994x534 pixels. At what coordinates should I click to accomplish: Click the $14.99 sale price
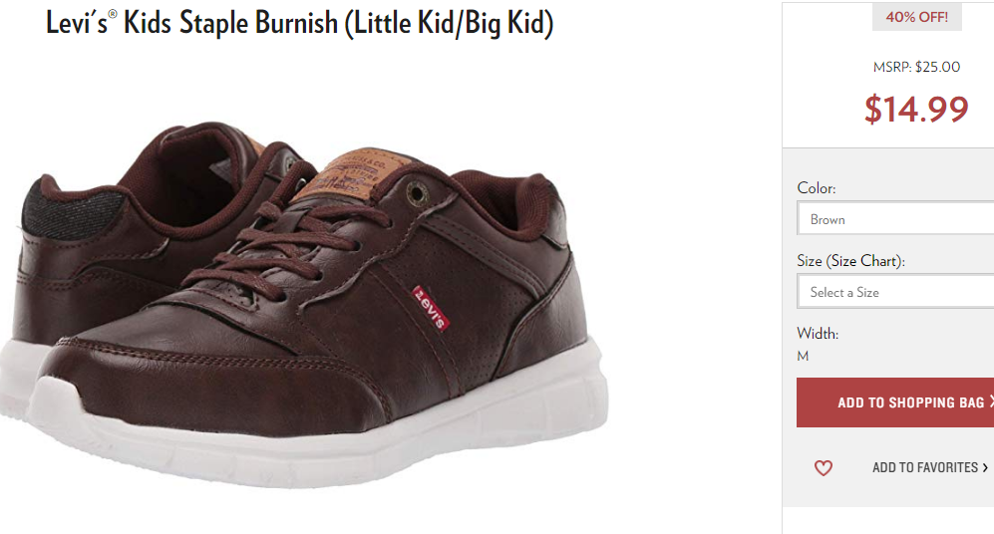[916, 109]
